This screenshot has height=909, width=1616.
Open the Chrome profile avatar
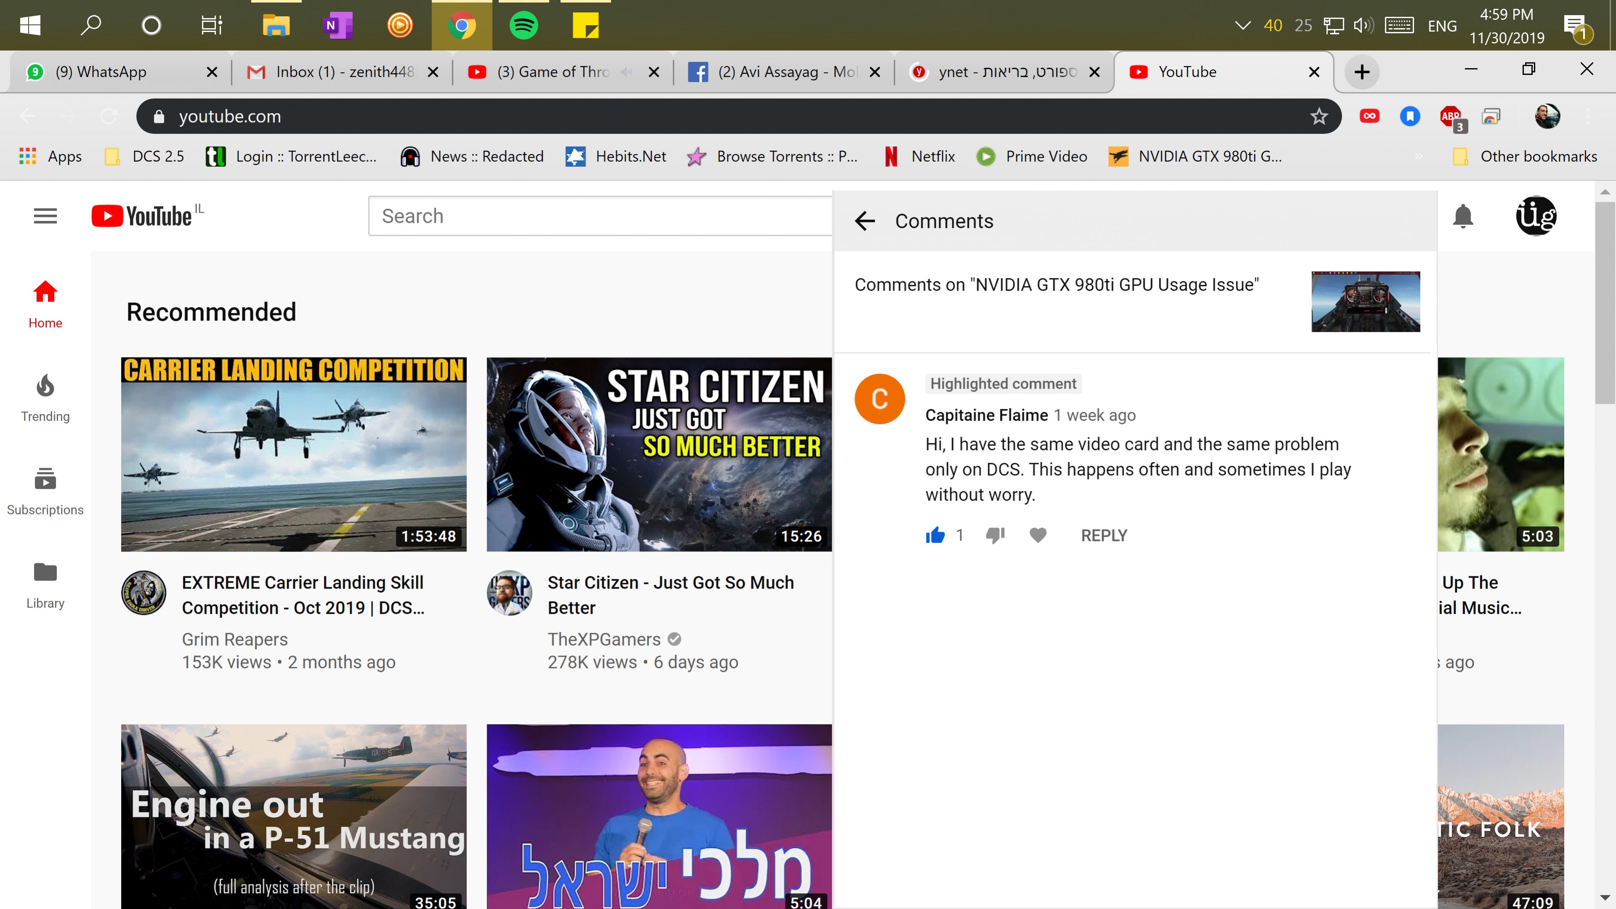click(x=1547, y=116)
